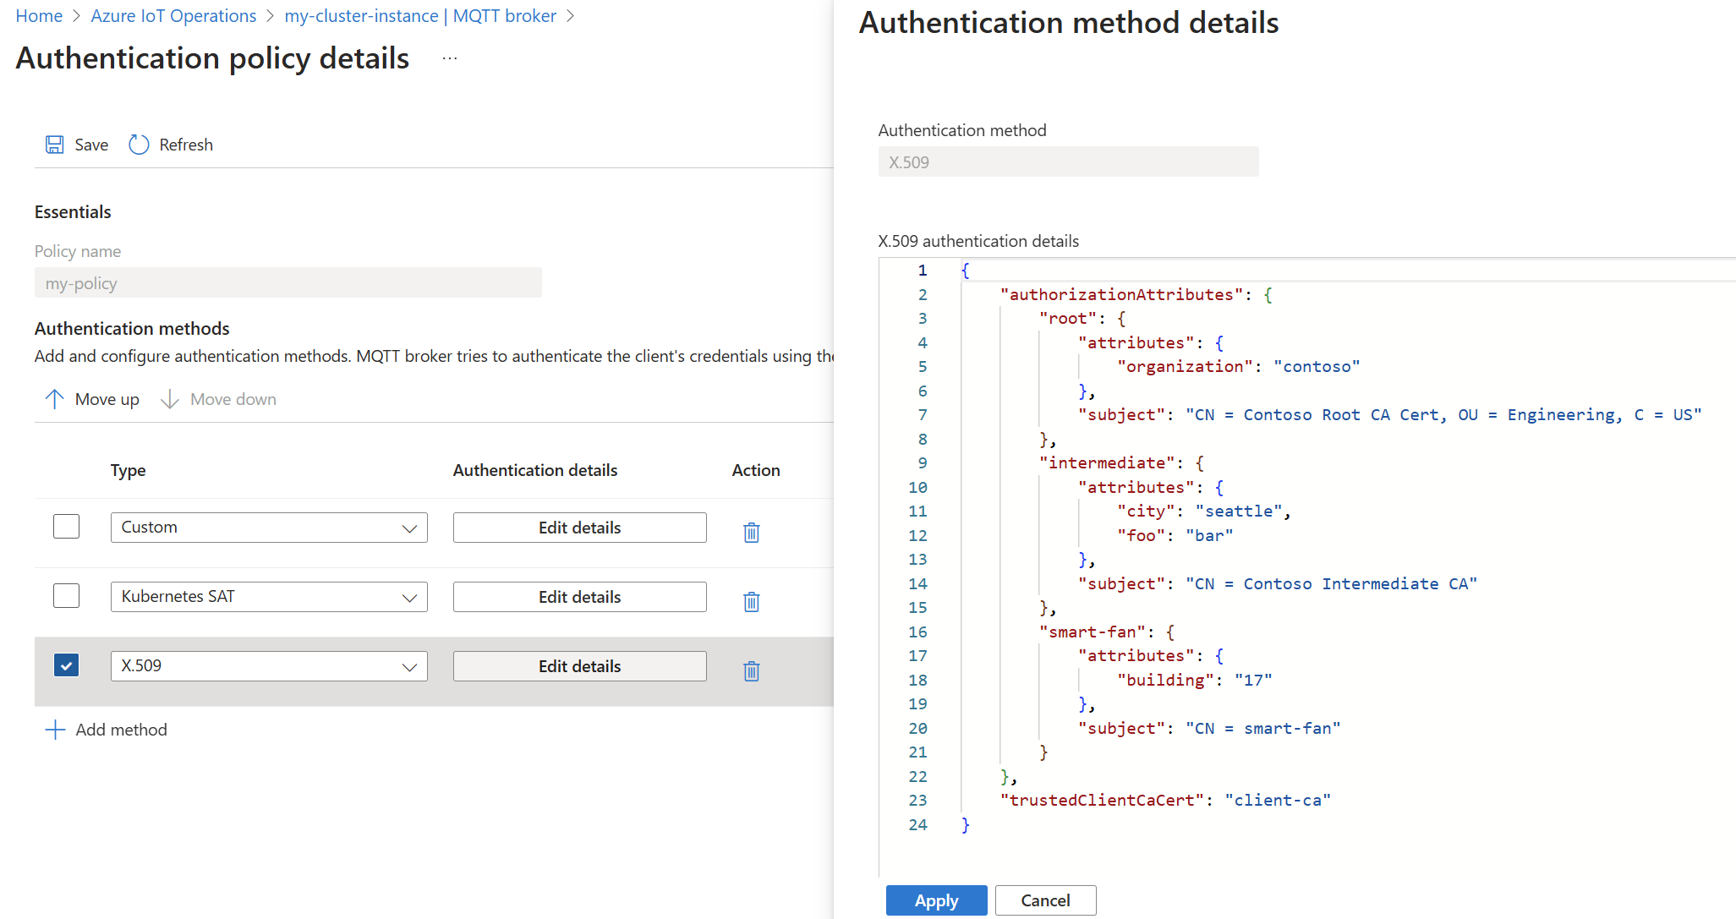Toggle the X.509 method checkbox
Screen dimensions: 1736x919
(64, 665)
